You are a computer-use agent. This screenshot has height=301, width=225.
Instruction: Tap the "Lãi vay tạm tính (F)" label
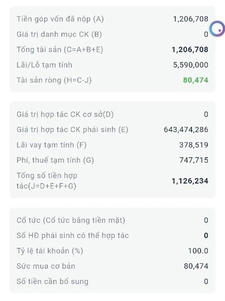(x=52, y=145)
